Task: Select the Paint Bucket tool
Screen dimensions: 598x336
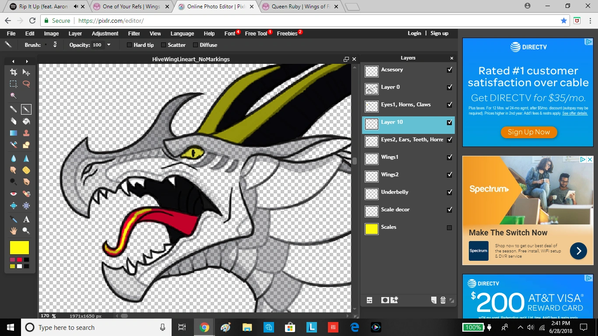Action: (26, 121)
